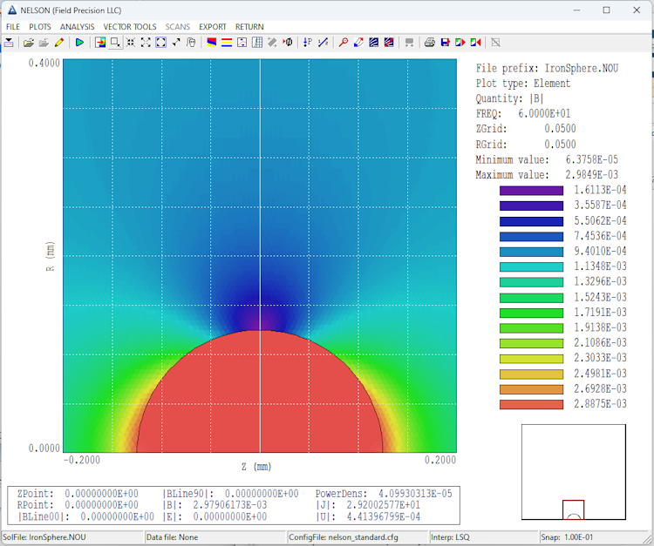The height and width of the screenshot is (546, 654).
Task: Click the dark blue field lines icon
Action: click(374, 43)
